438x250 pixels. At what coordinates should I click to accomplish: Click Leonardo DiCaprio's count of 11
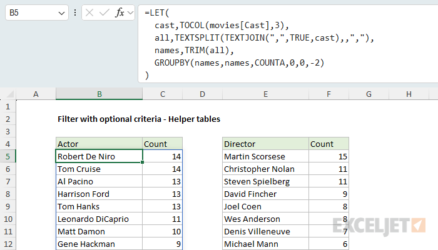pos(163,219)
